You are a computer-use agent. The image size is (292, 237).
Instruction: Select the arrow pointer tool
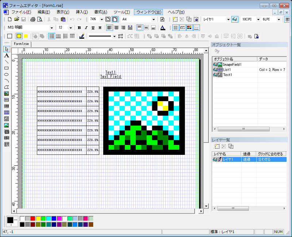click(7, 49)
